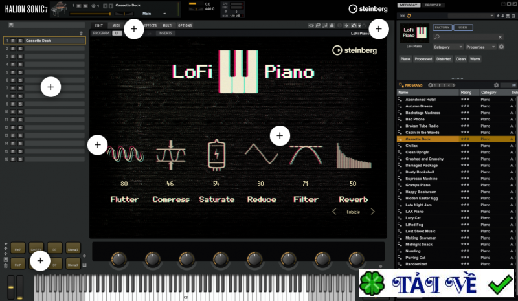Click the trash icon beside the chord pads
Screen dimensions: 518x301
click(6, 266)
